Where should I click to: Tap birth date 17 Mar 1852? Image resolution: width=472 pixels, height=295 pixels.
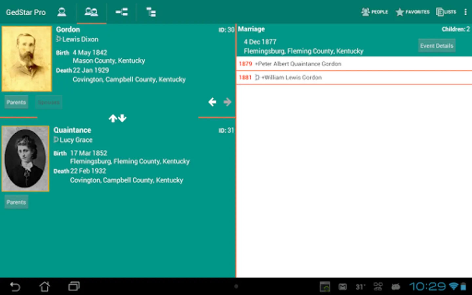coord(88,153)
